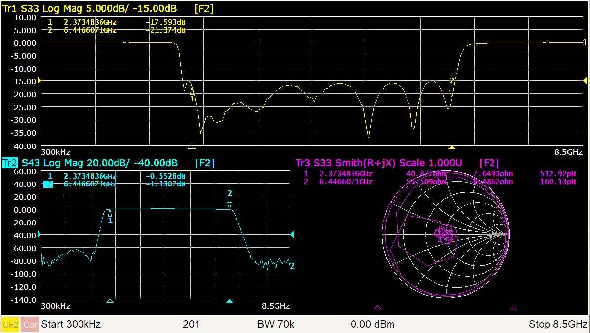The width and height of the screenshot is (590, 333).
Task: Click Tr1 marker 2 readout -21.374dB
Action: pyautogui.click(x=165, y=30)
